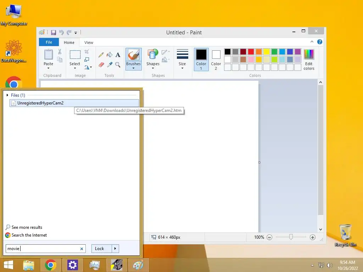Select Color 1 foreground button
The height and width of the screenshot is (272, 363).
pyautogui.click(x=201, y=59)
